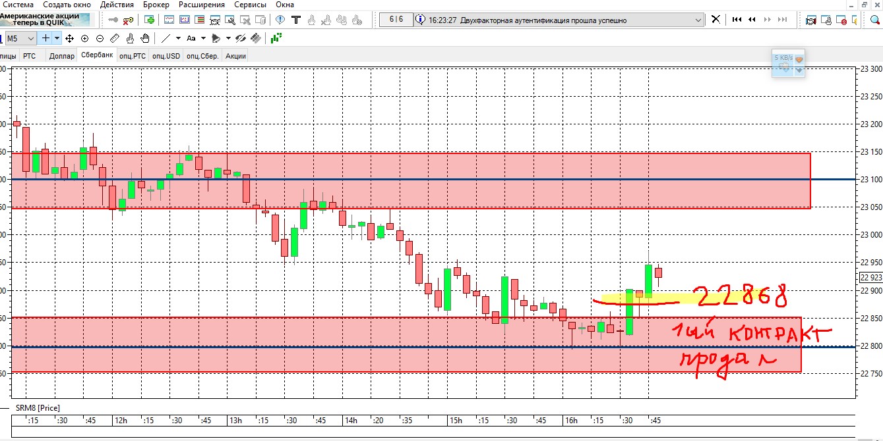883x441 pixels.
Task: Switch to the РТС tab
Action: tap(29, 56)
